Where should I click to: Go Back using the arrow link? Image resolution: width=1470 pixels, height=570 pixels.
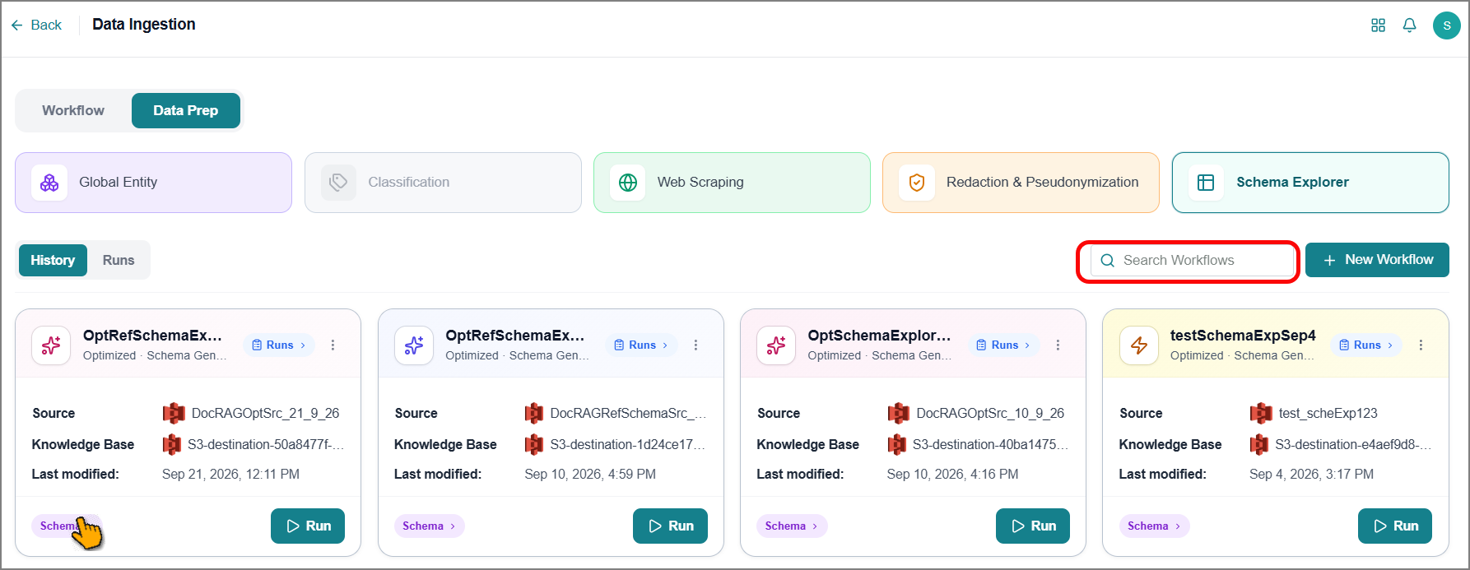click(x=36, y=25)
